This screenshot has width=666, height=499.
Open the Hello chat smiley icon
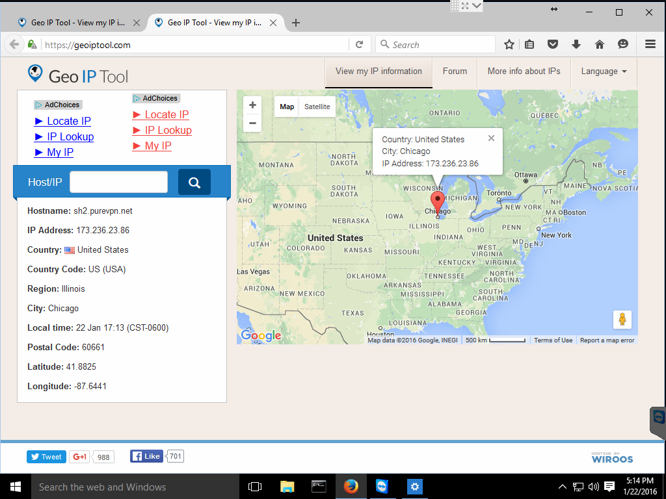[x=622, y=44]
